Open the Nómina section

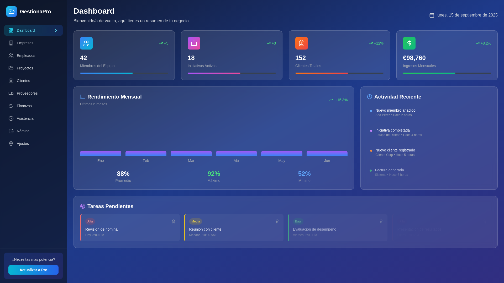point(33,131)
